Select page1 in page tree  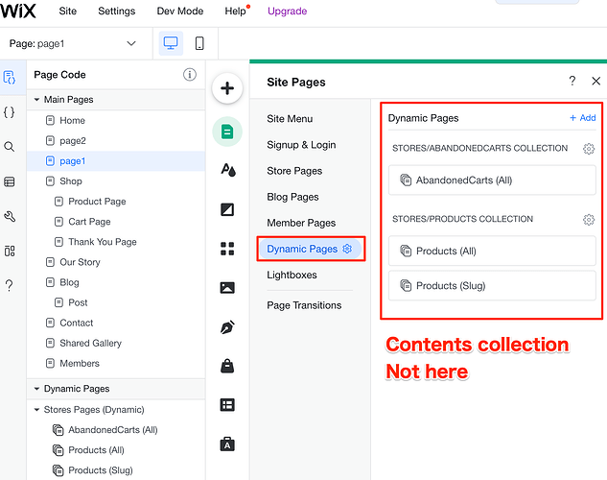tap(116, 160)
